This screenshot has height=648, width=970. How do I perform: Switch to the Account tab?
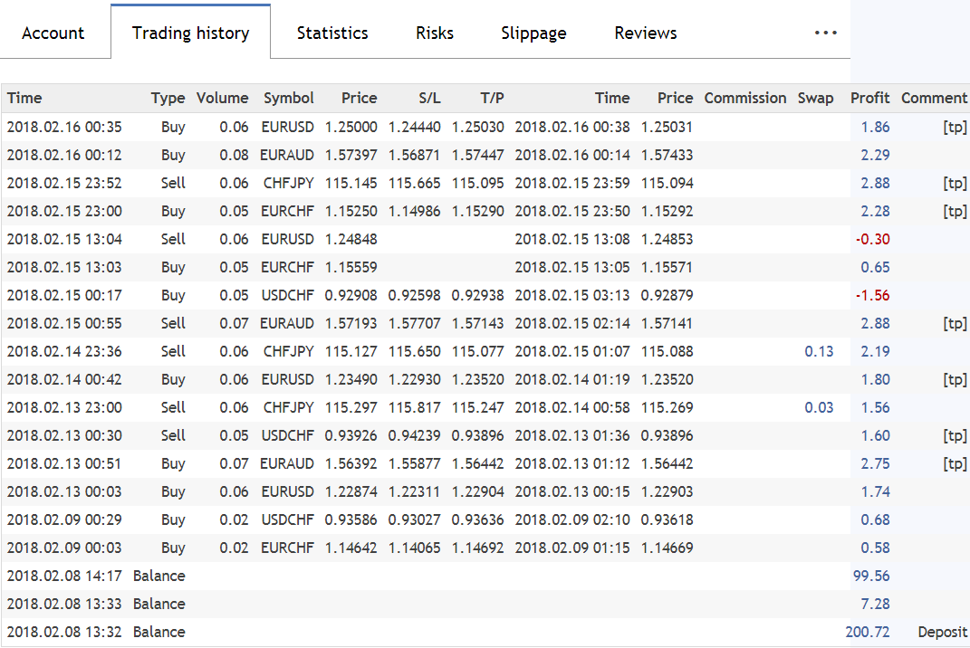[x=53, y=33]
